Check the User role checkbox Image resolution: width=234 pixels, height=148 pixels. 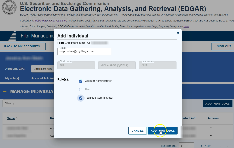[x=81, y=90]
